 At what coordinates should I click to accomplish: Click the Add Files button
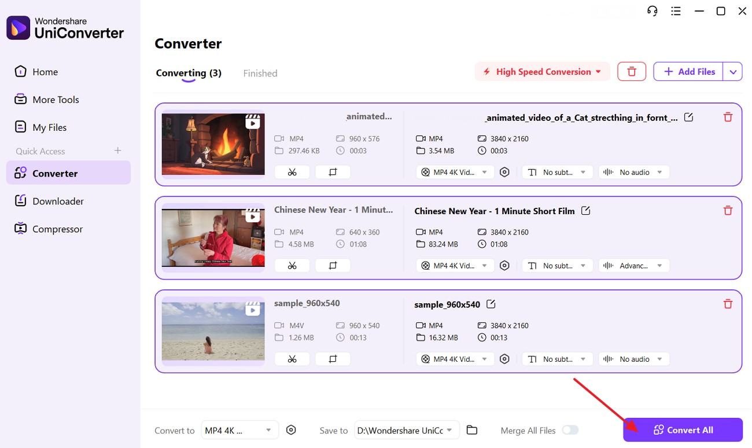click(688, 72)
